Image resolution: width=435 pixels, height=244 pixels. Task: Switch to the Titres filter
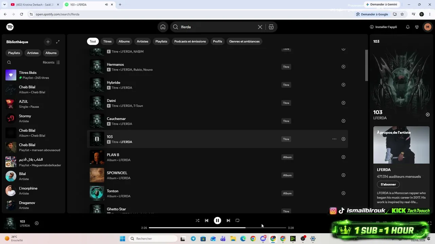pos(107,41)
